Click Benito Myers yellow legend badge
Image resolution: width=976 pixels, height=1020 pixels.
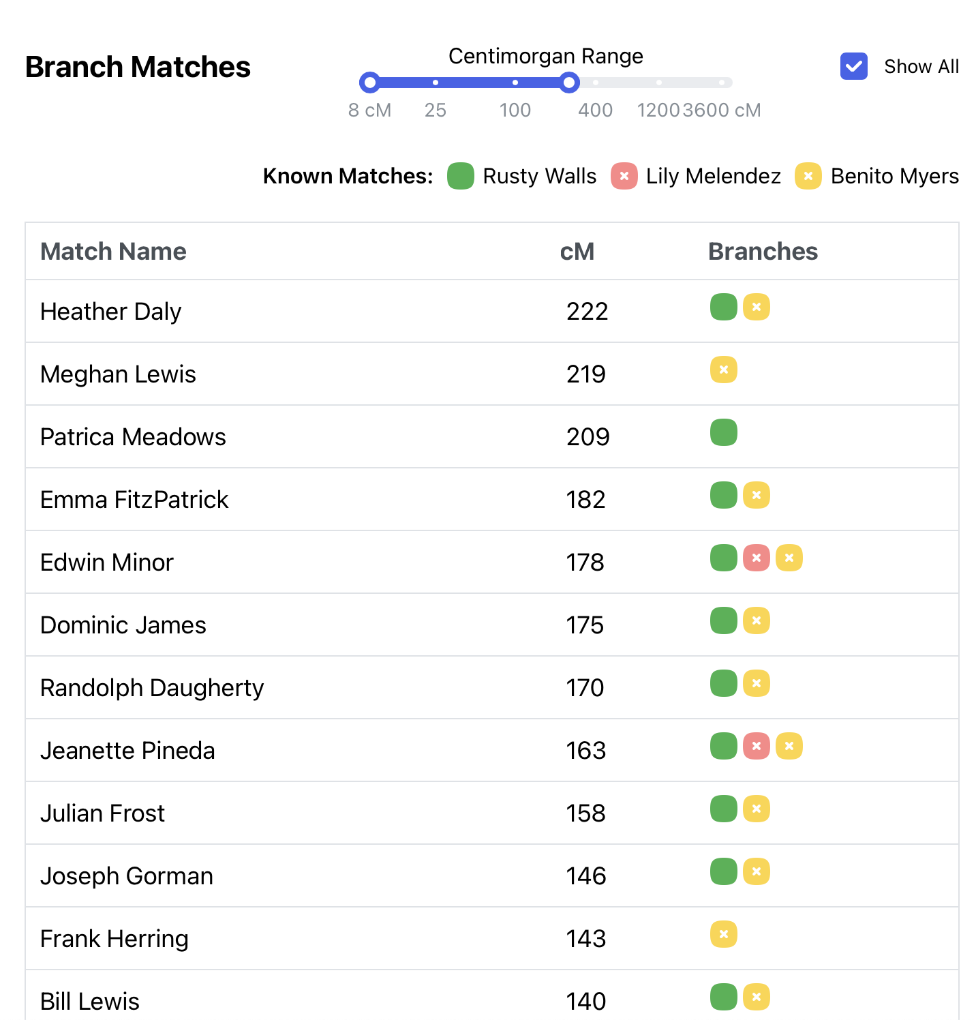[808, 176]
